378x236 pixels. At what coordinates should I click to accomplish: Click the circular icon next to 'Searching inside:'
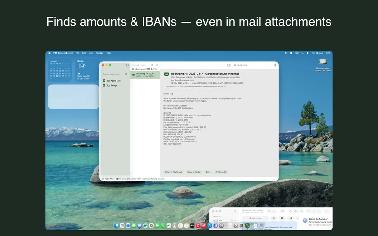[x=126, y=74]
